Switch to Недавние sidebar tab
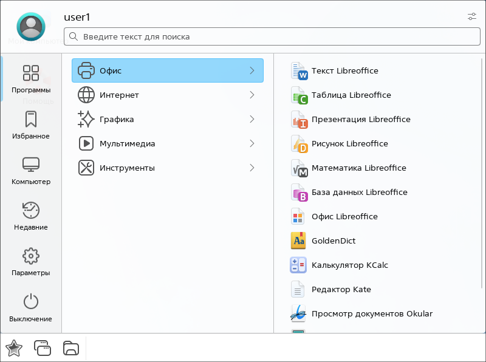486x362 pixels. [x=31, y=216]
